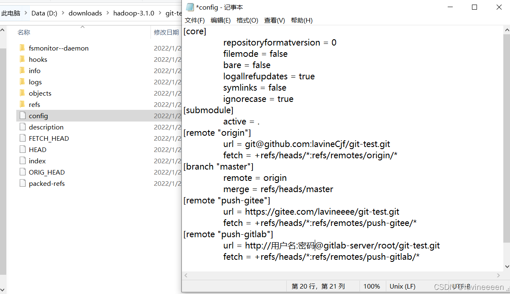Expand the chevron after downloads breadcrumb
This screenshot has height=294, width=510.
point(107,13)
